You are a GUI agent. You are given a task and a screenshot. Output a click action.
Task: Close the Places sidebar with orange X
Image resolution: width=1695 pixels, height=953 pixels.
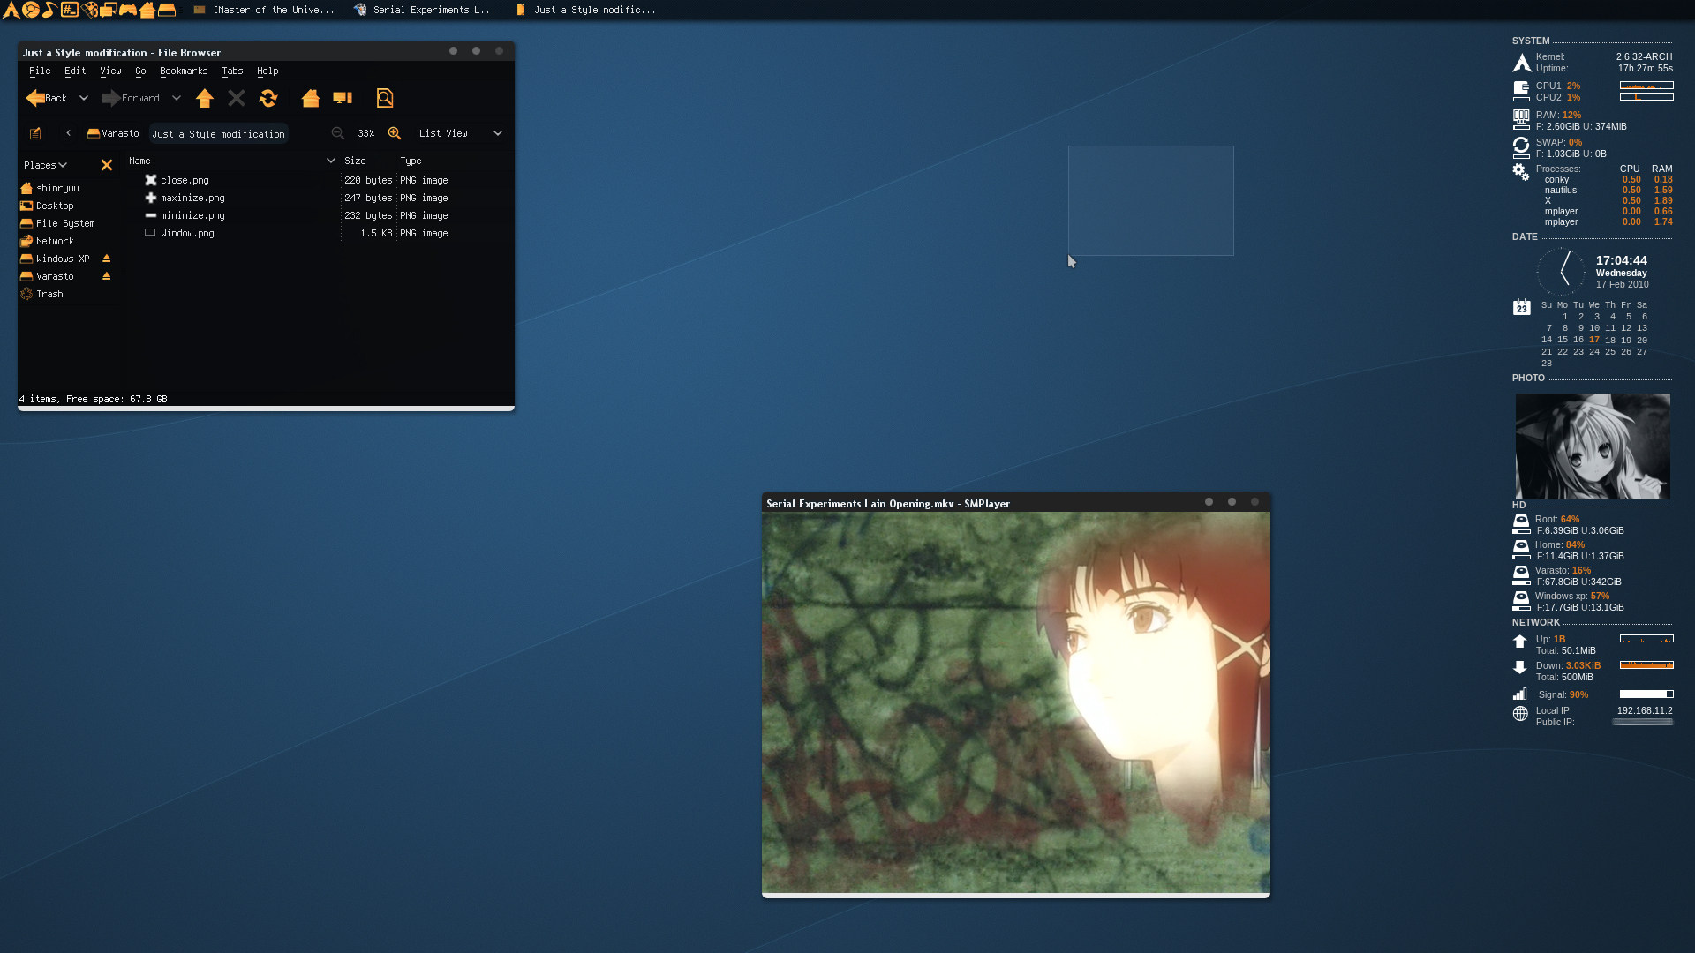point(107,165)
